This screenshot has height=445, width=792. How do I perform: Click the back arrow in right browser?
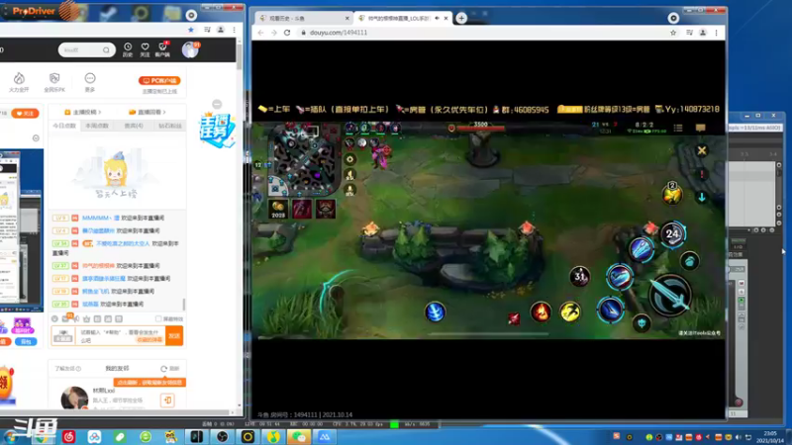point(260,33)
